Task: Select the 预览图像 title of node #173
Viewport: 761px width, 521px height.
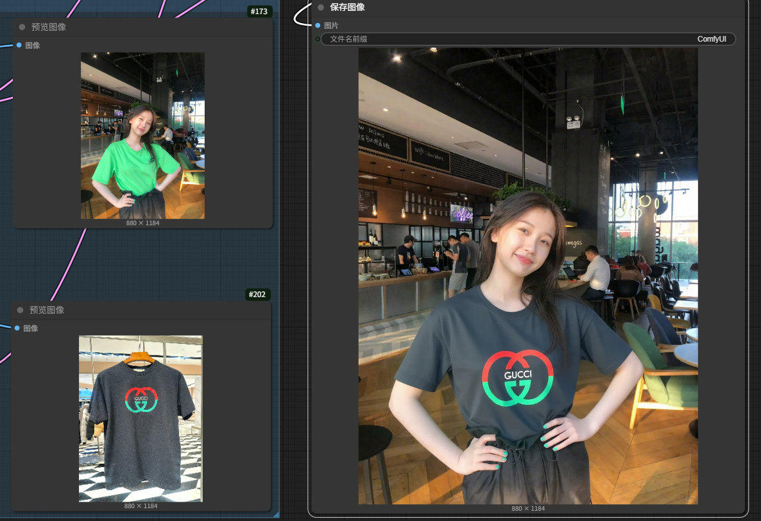Action: 49,27
